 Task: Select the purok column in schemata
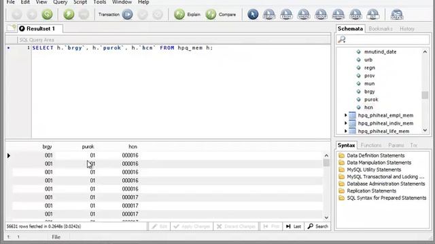tap(371, 100)
